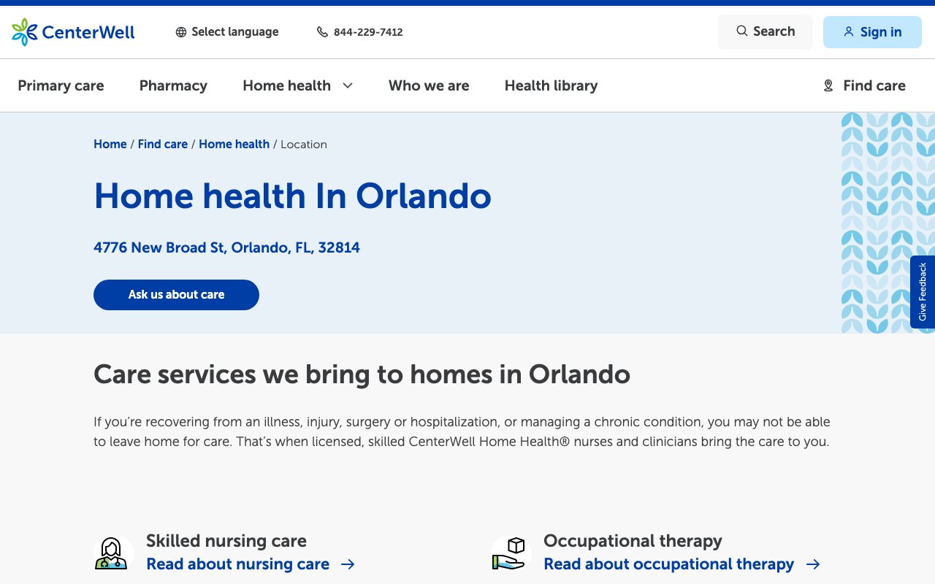Viewport: 935px width, 584px height.
Task: Click the Home breadcrumb link
Action: [110, 145]
